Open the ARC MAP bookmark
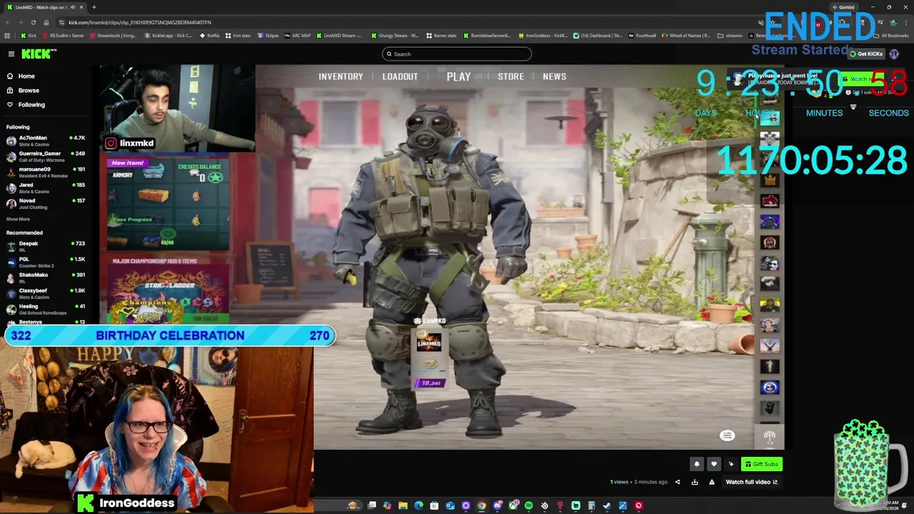914x514 pixels. tap(297, 35)
